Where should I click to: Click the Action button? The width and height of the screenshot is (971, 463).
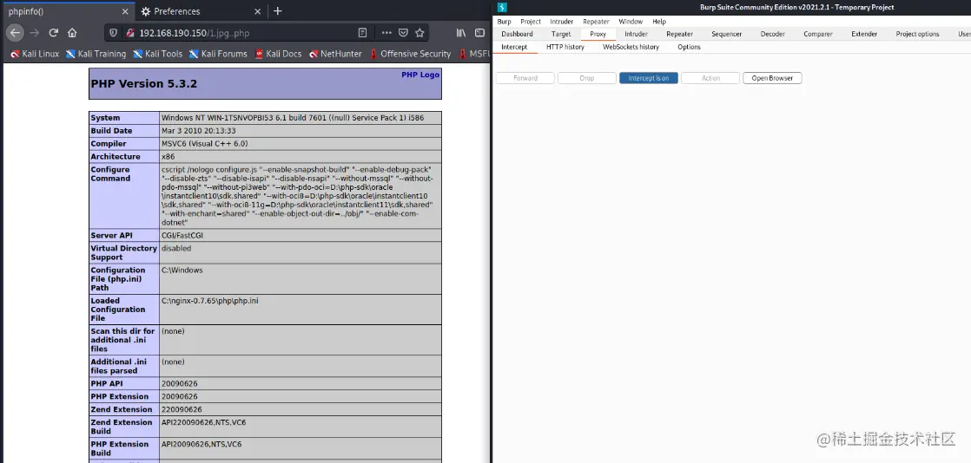coord(710,78)
